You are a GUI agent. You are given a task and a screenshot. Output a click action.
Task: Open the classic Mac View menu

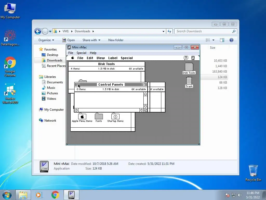tap(101, 58)
